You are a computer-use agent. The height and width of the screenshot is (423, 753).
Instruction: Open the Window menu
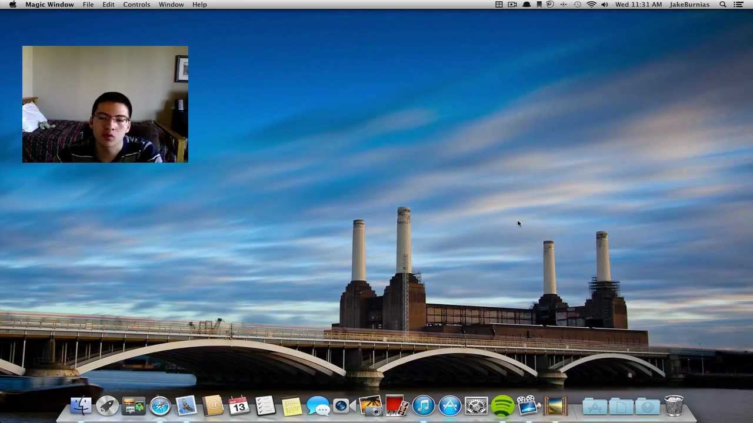(171, 5)
